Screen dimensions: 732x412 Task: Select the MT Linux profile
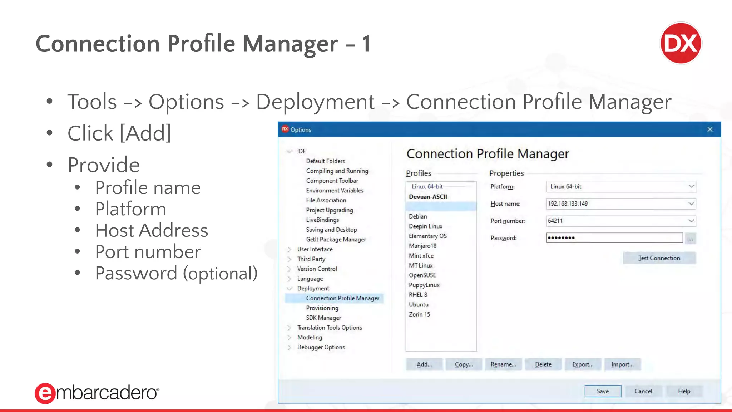click(421, 265)
